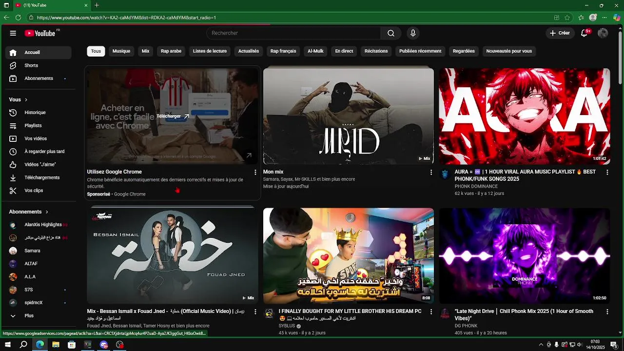Open Vos vidéos in the sidebar
This screenshot has height=351, width=624.
(39, 139)
